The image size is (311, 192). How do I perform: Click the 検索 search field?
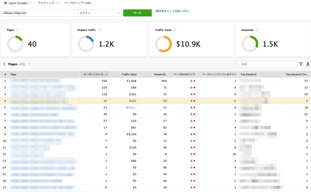[265, 64]
